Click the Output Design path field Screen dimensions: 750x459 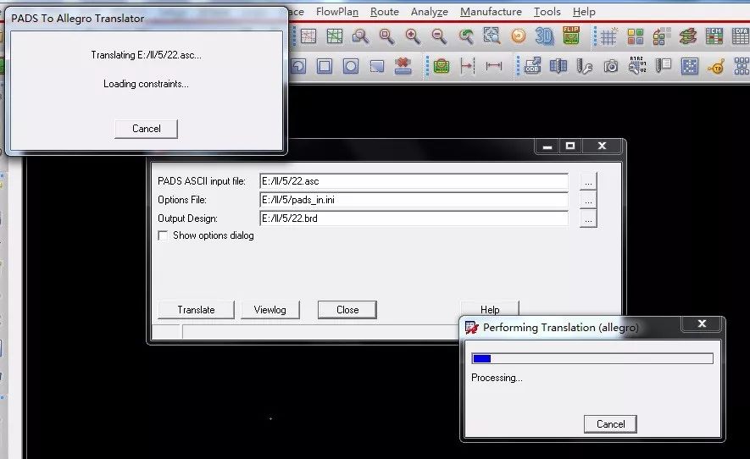[x=414, y=218]
